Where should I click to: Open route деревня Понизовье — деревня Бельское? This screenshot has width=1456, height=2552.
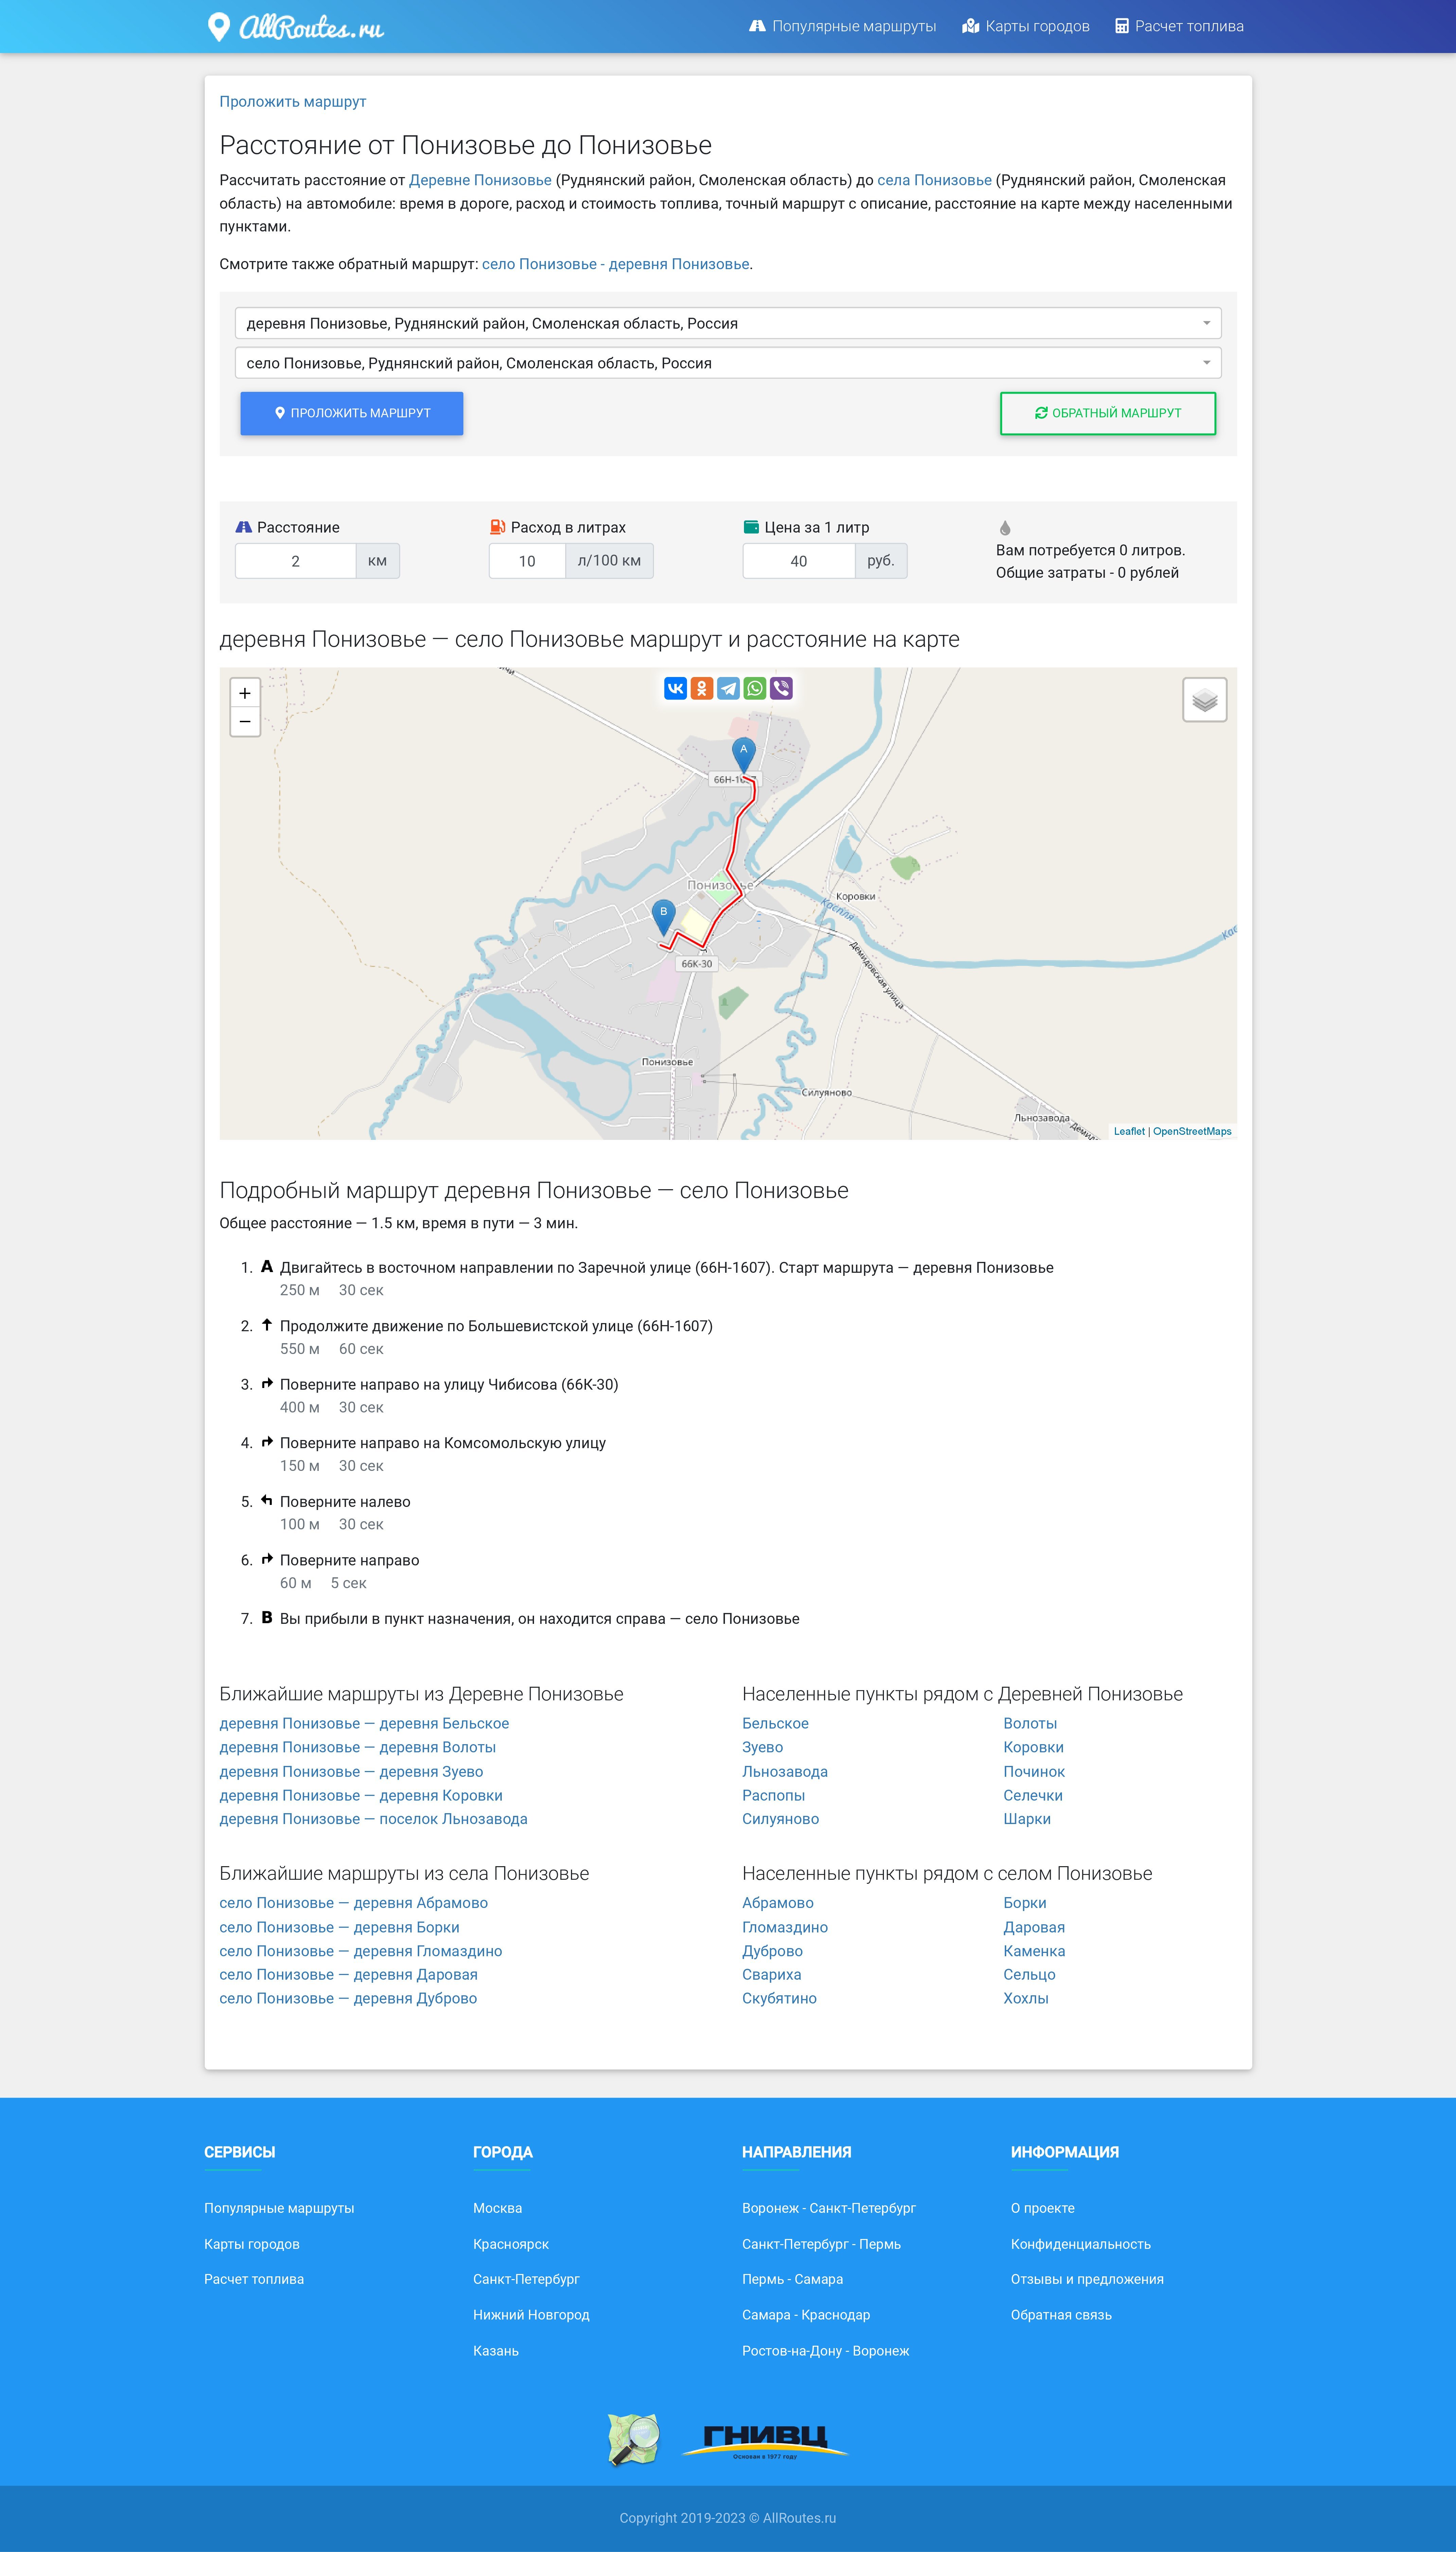pos(364,1724)
